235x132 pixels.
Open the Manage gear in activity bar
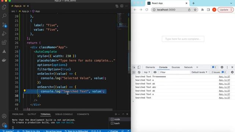(x=4, y=125)
